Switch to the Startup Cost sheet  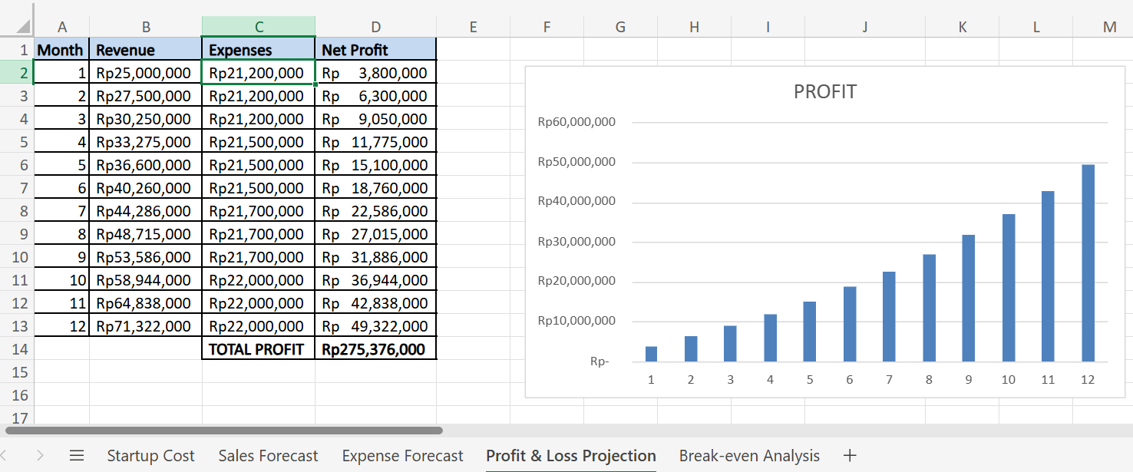150,455
